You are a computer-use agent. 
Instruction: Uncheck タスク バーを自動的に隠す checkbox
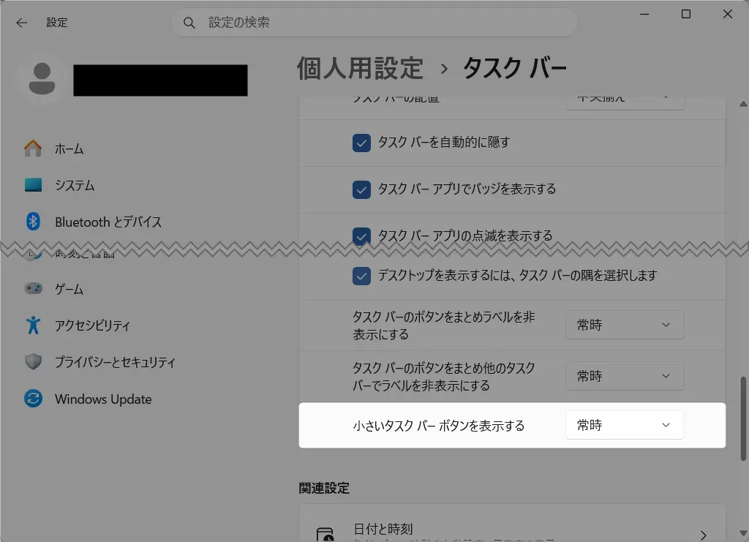pyautogui.click(x=361, y=143)
